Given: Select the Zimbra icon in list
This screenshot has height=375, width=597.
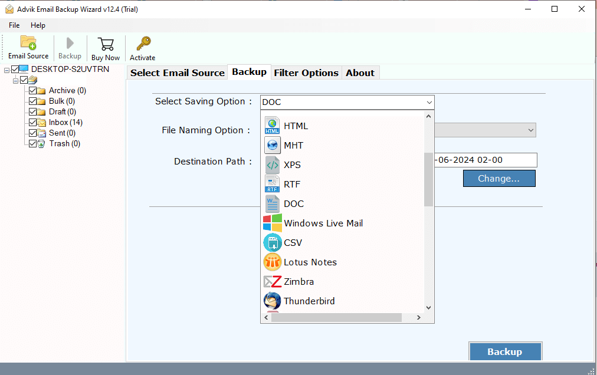Looking at the screenshot, I should [x=272, y=281].
